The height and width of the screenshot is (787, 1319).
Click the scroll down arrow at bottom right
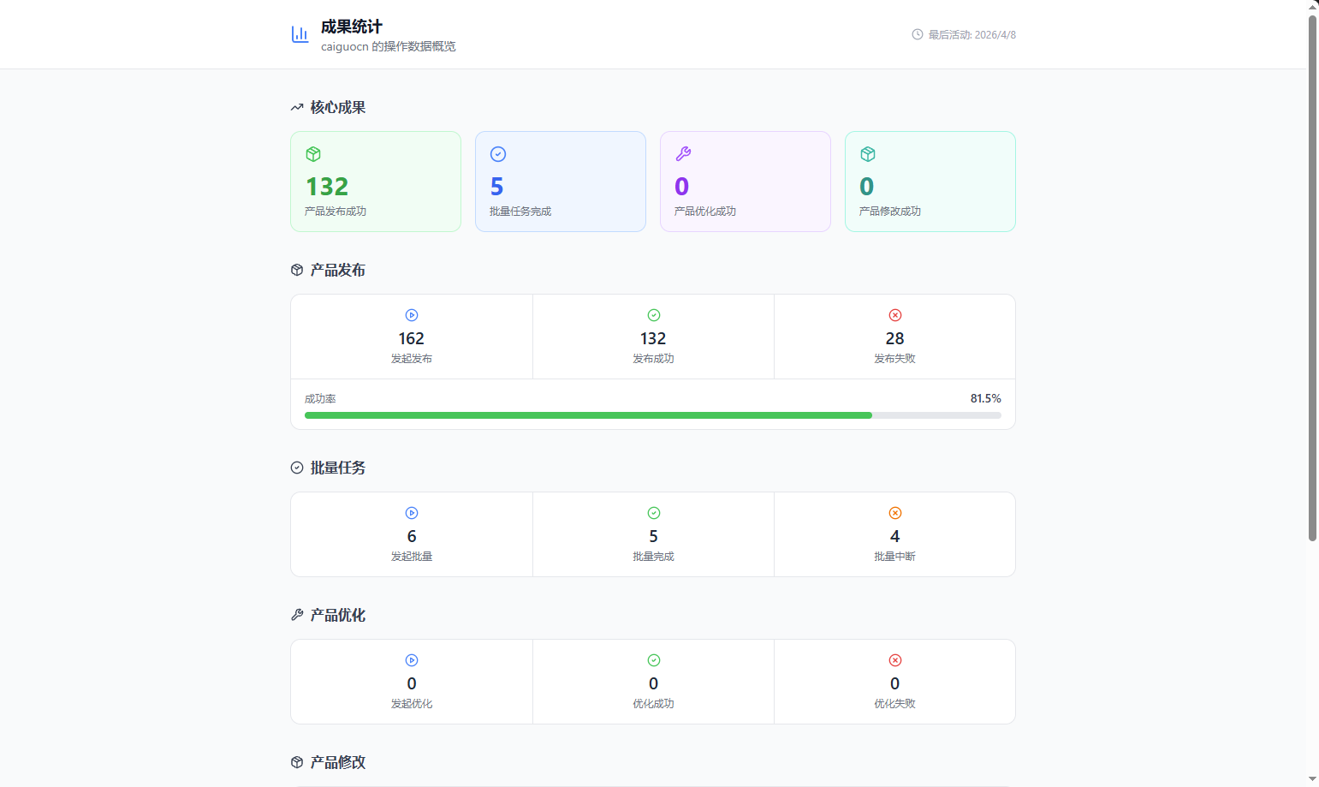1312,779
